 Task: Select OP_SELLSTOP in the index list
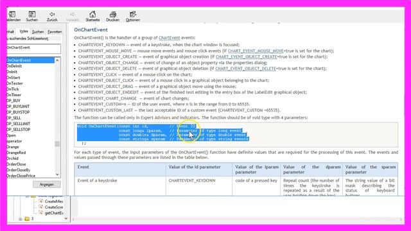(x=19, y=130)
